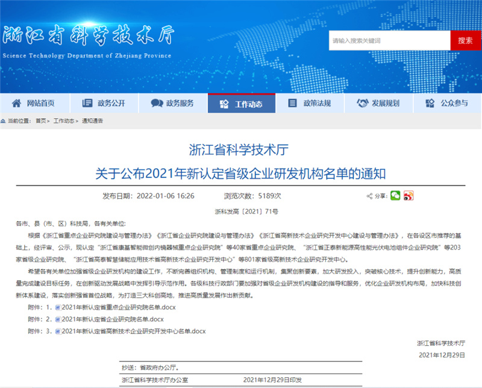Download 2021年新认定省企业研究院名单.docx

(x=113, y=319)
